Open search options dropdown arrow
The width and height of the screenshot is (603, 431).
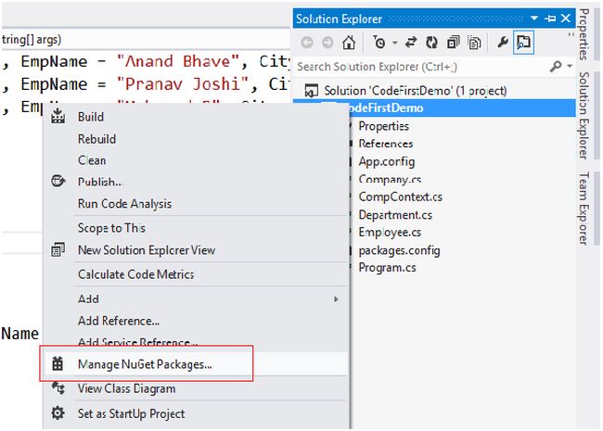coord(570,67)
